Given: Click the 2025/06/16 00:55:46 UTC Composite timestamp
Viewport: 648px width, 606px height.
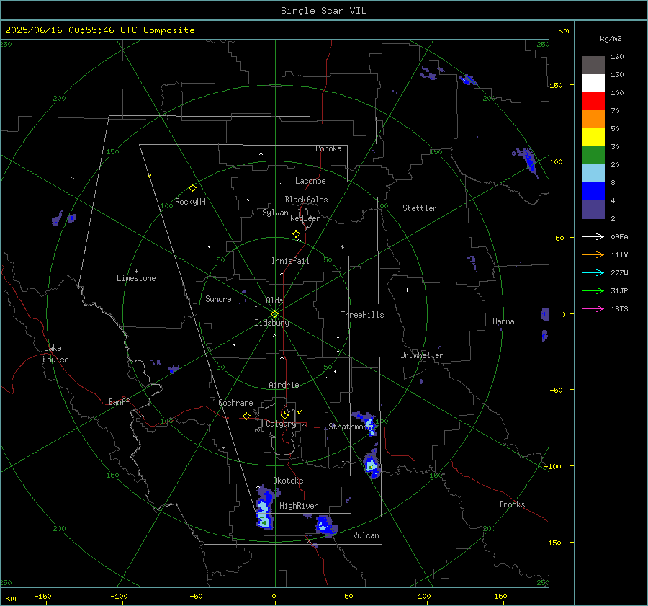Looking at the screenshot, I should [x=99, y=30].
